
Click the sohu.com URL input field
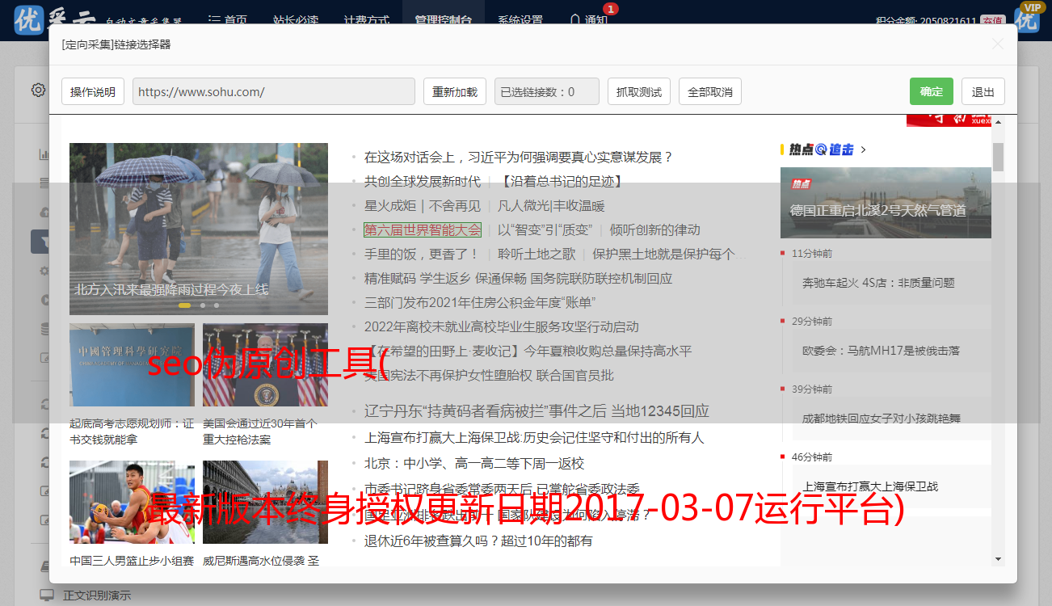point(273,91)
